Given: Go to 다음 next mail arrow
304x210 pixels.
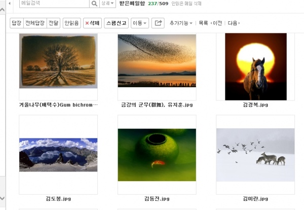Looking at the screenshot, I should pos(234,23).
